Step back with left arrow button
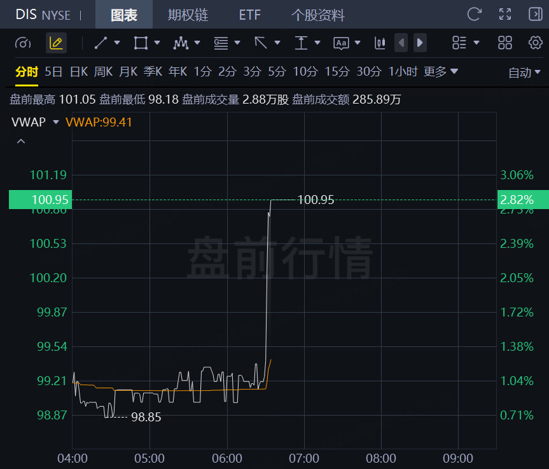Screen dimensions: 549x469 coord(401,43)
